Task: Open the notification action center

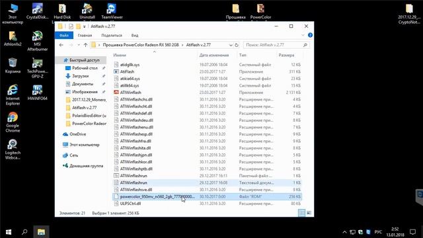Action: point(412,232)
